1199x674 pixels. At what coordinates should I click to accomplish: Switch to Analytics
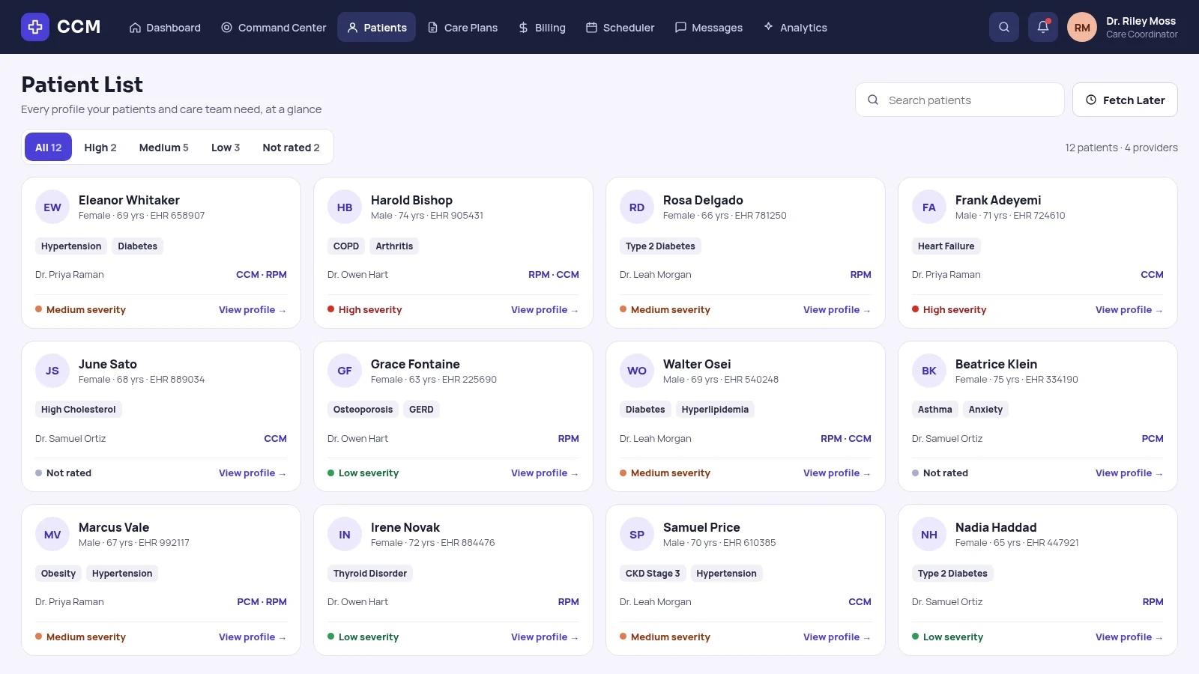(x=795, y=27)
